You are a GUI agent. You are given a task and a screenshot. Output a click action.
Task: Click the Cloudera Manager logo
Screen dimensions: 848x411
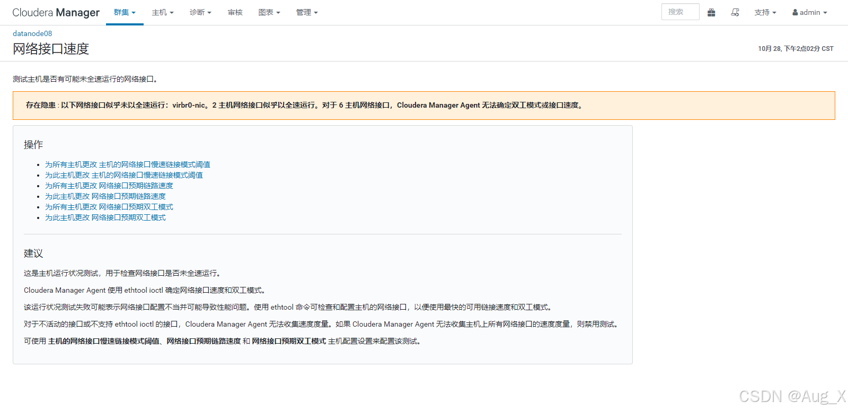(56, 12)
